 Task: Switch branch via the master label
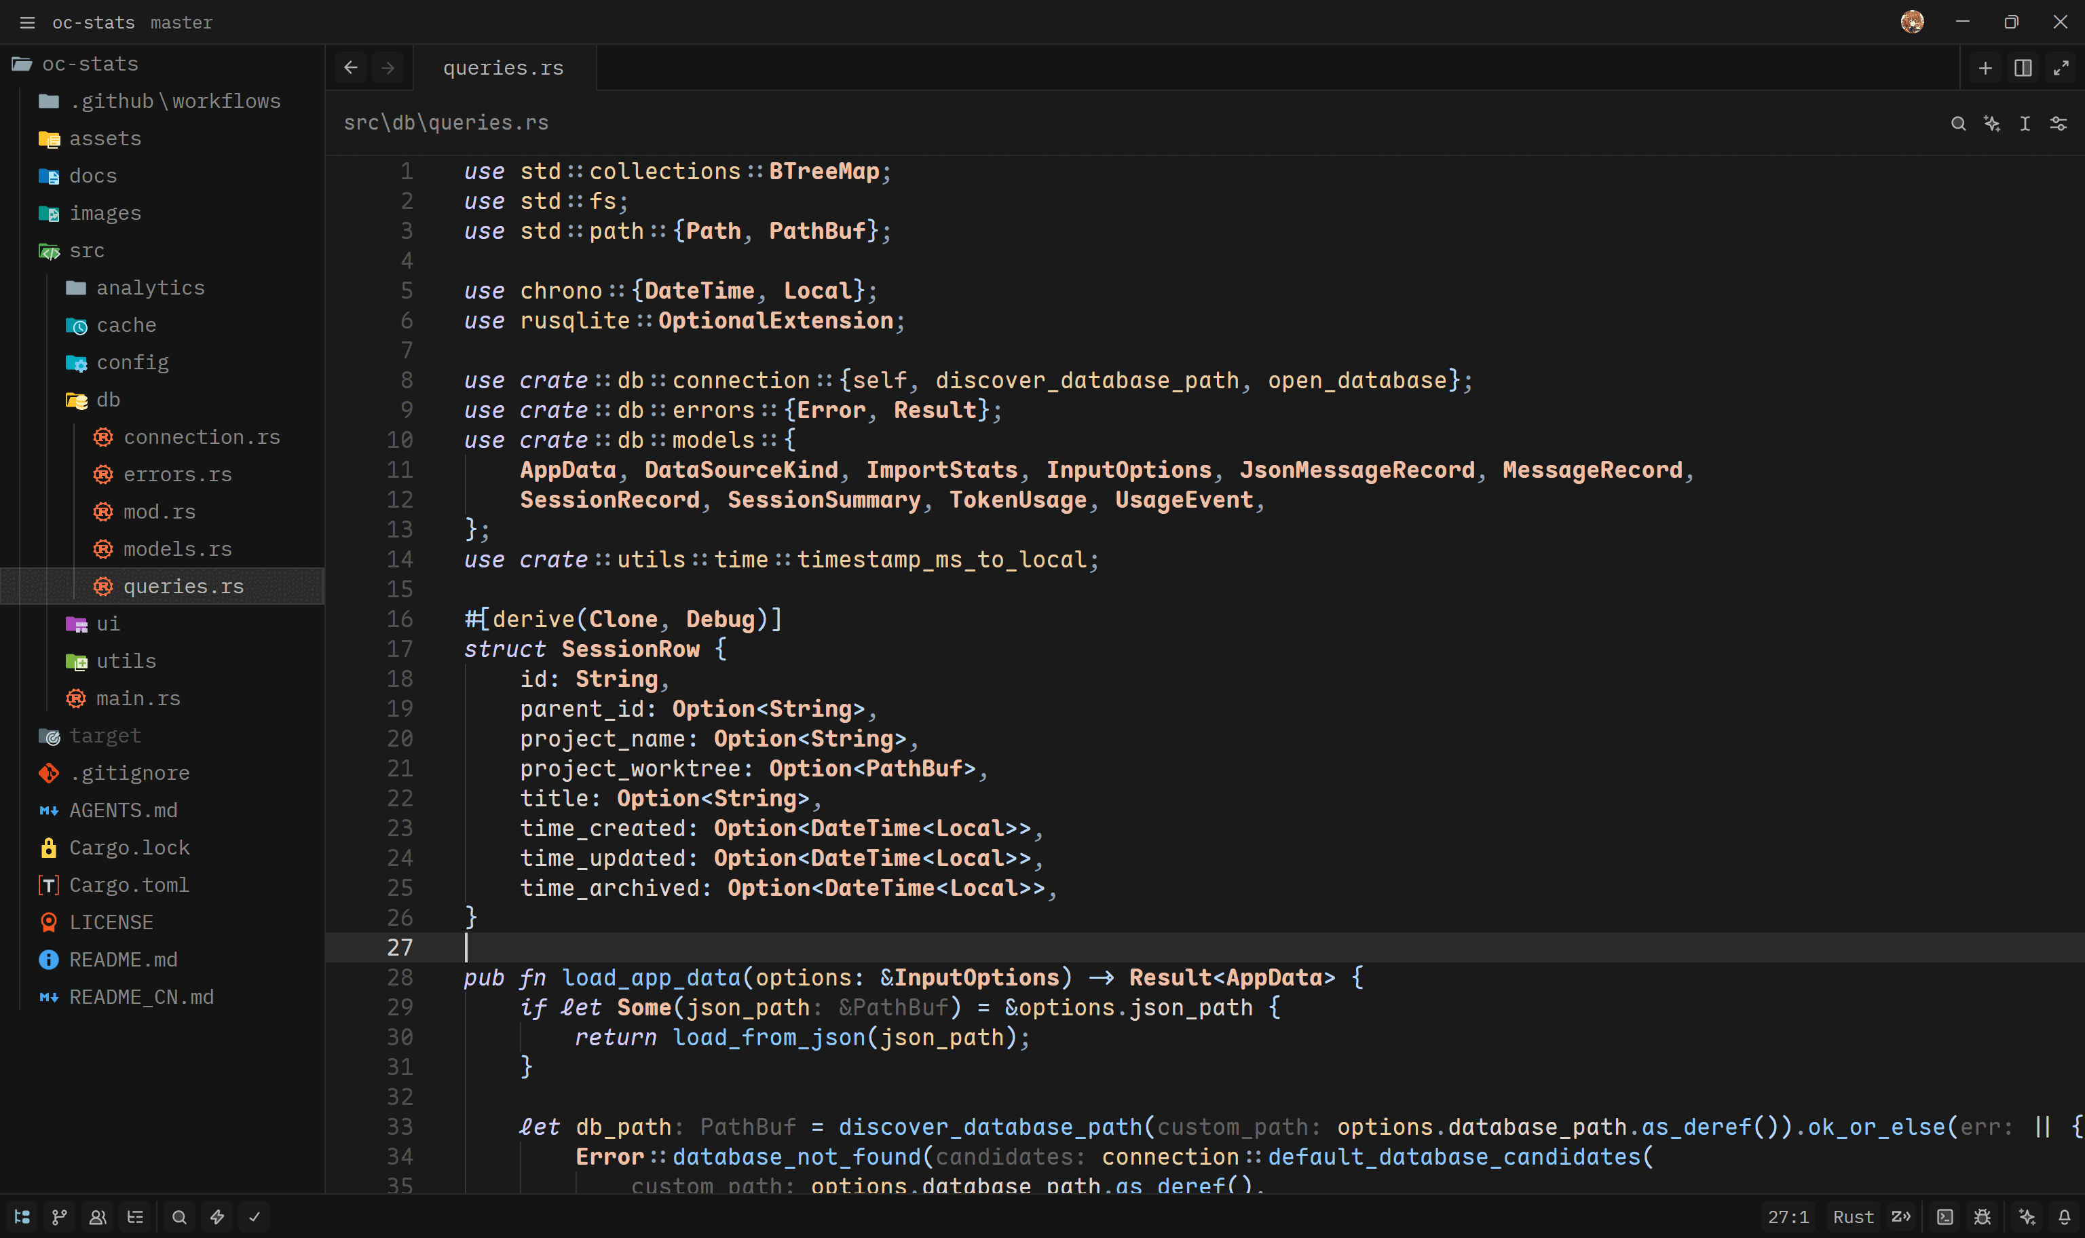tap(181, 22)
